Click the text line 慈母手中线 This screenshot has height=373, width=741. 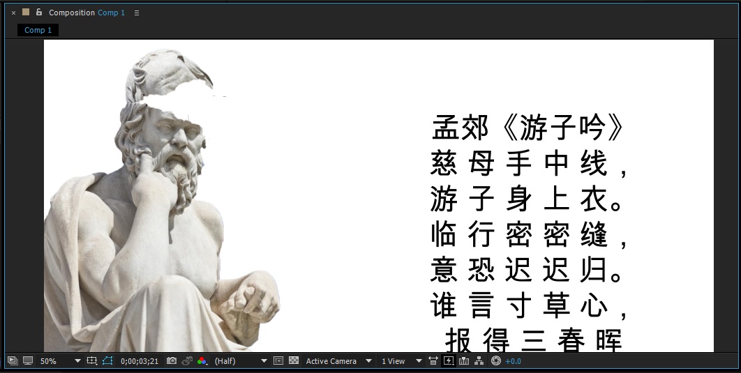(x=530, y=164)
